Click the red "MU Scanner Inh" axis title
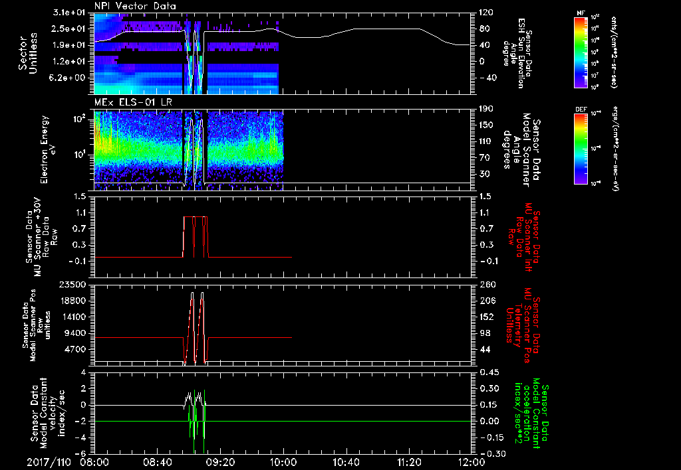Image resolution: width=681 pixels, height=470 pixels. [525, 236]
